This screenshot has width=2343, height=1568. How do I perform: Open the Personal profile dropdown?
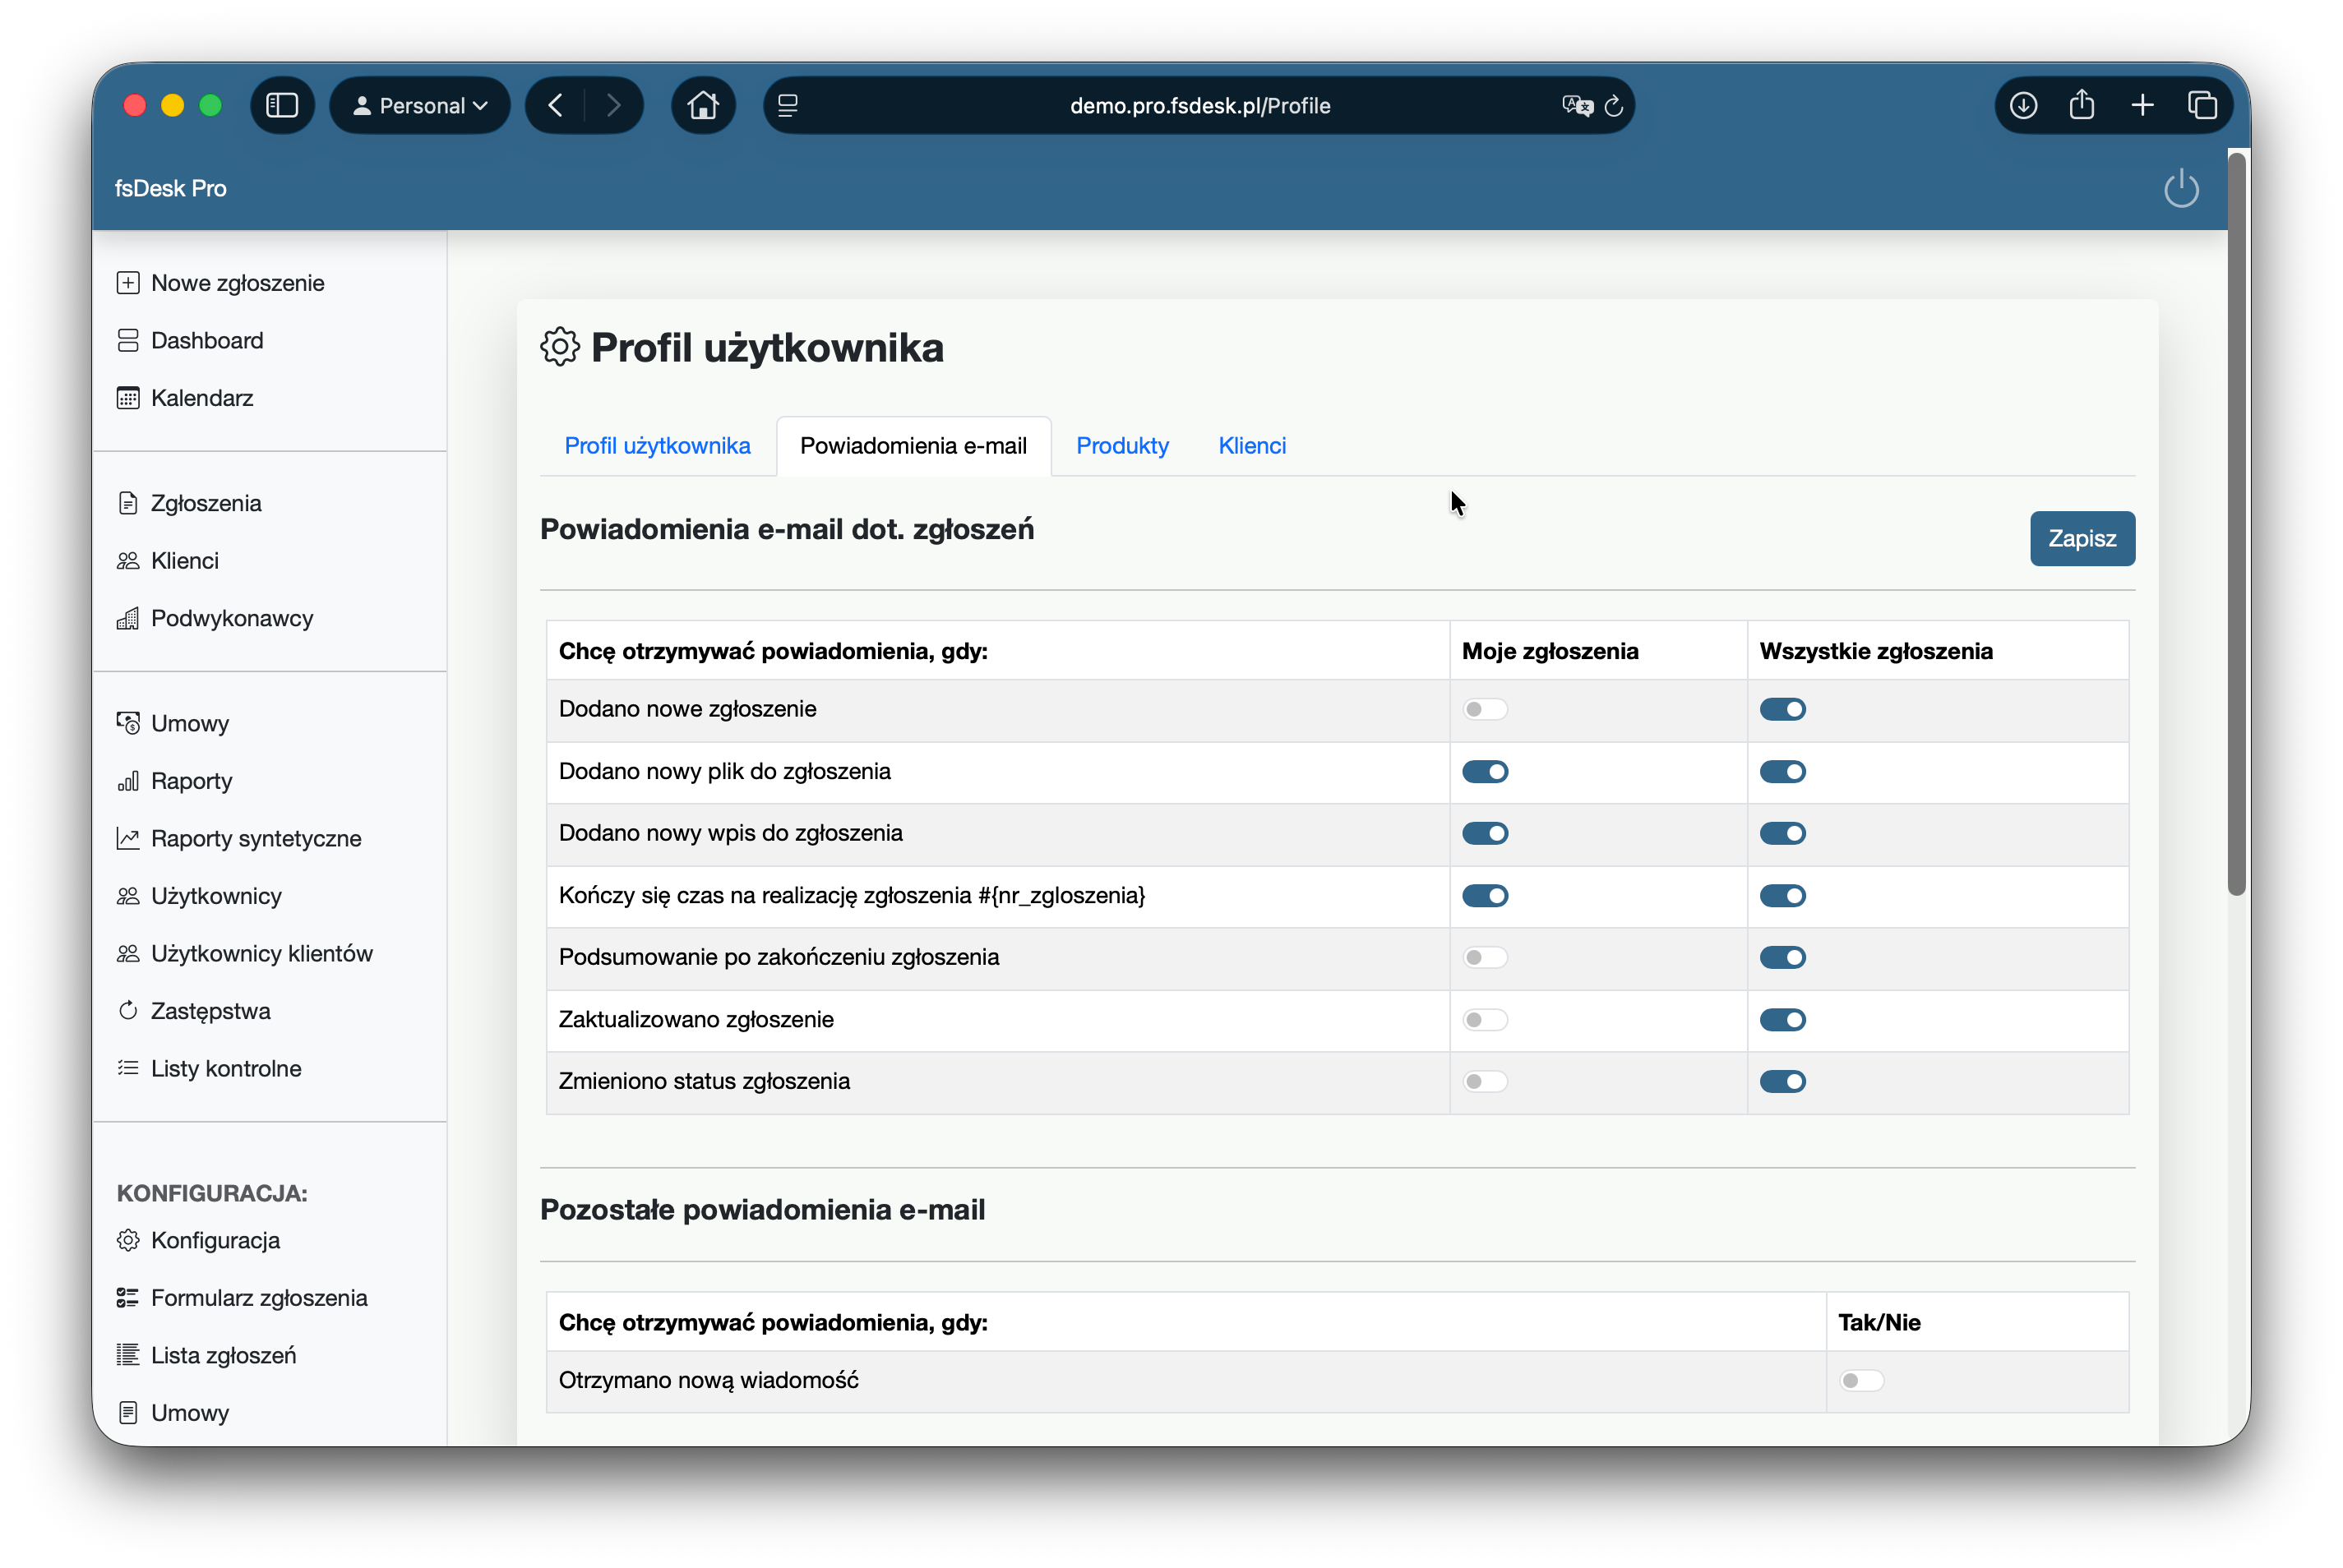(x=420, y=105)
